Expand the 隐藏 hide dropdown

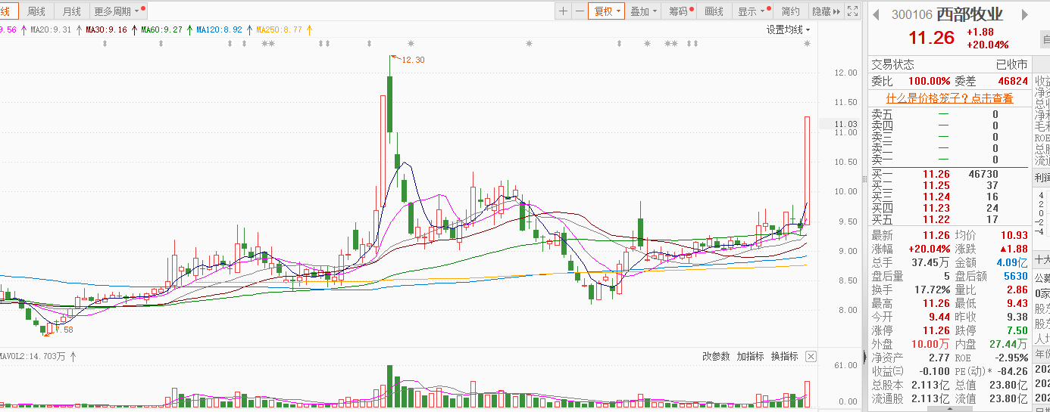tap(826, 11)
